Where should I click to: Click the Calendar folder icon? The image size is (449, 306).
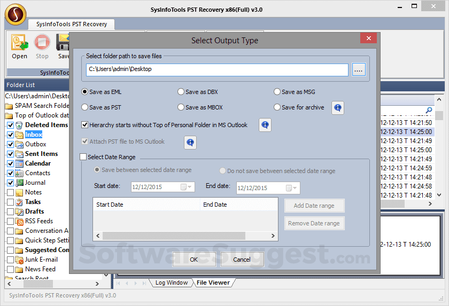pyautogui.click(x=19, y=163)
